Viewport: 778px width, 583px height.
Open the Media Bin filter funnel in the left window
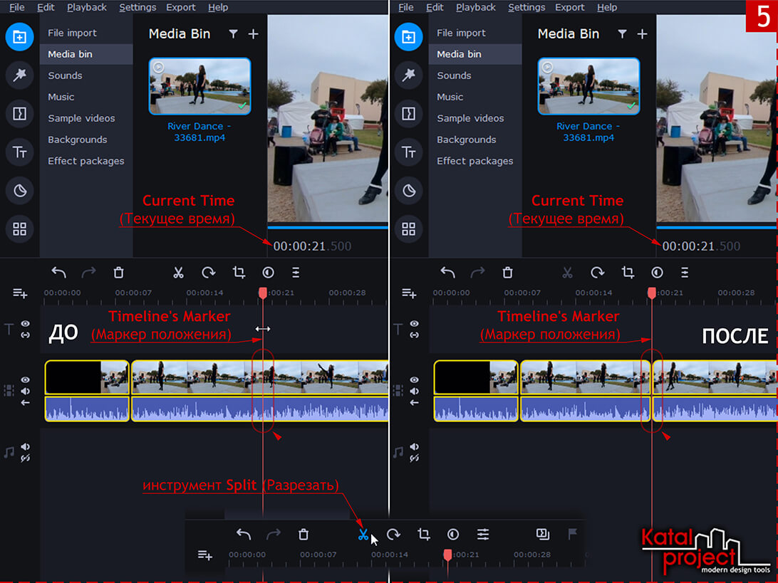click(x=233, y=34)
